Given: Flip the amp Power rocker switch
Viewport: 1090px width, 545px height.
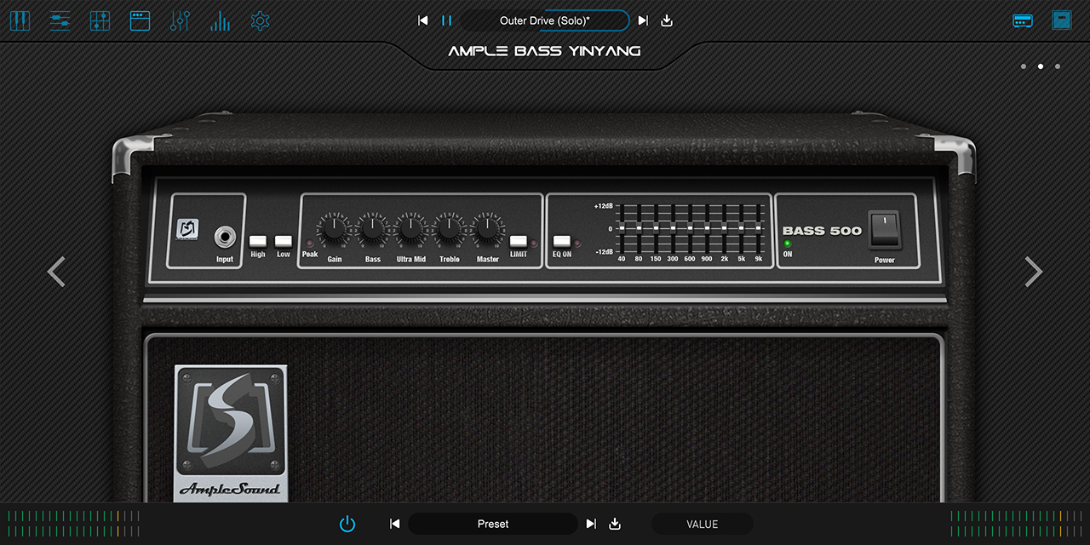Looking at the screenshot, I should [x=884, y=229].
